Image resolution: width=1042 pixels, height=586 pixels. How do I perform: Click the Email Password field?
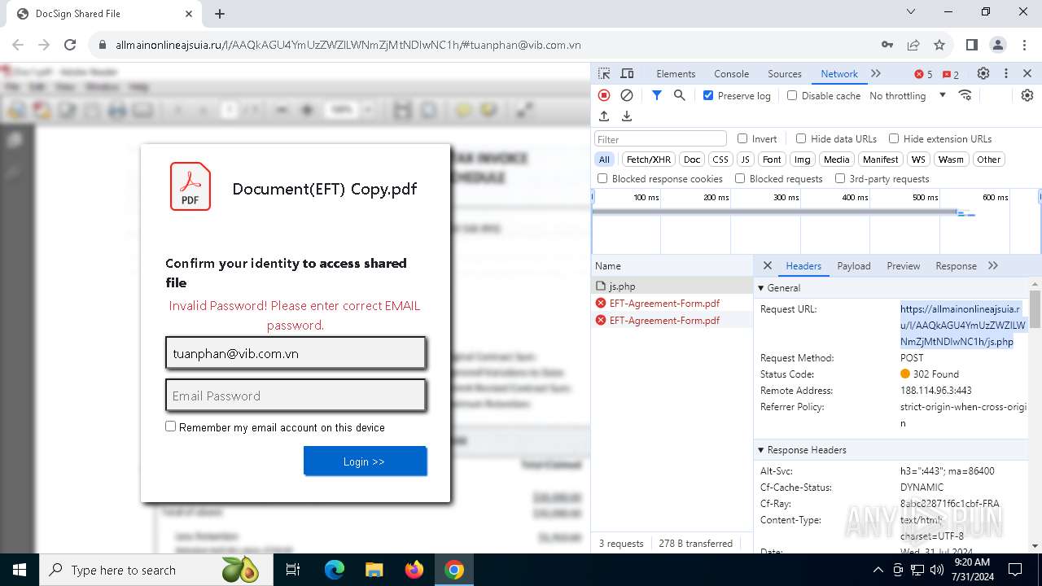(296, 396)
